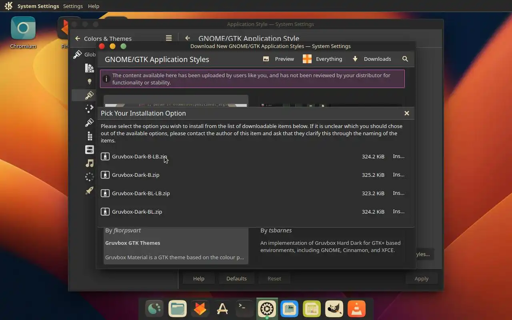Open the author link fkorpsvart
This screenshot has height=320, width=512.
[x=127, y=230]
